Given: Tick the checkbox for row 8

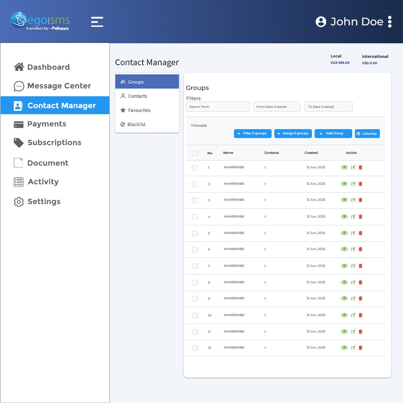Looking at the screenshot, I should tap(195, 283).
